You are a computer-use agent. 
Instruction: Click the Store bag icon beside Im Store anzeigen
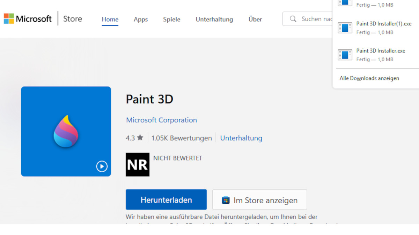(x=225, y=199)
